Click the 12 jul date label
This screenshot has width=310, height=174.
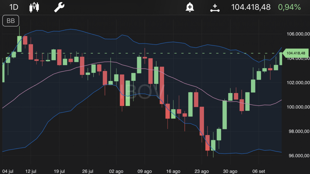click(x=31, y=171)
